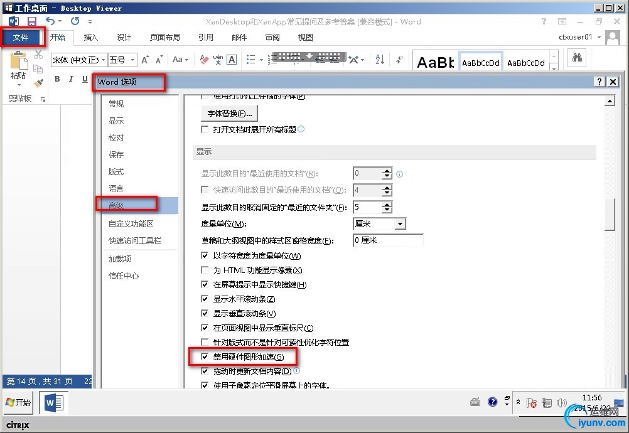
Task: Toggle 以字符宽度为度量单位 checkbox
Action: 205,255
